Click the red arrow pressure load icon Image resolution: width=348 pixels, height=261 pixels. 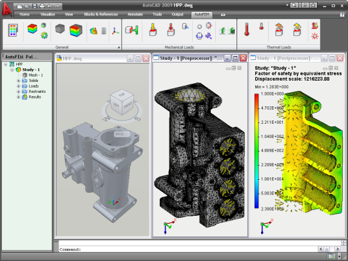pos(171,30)
